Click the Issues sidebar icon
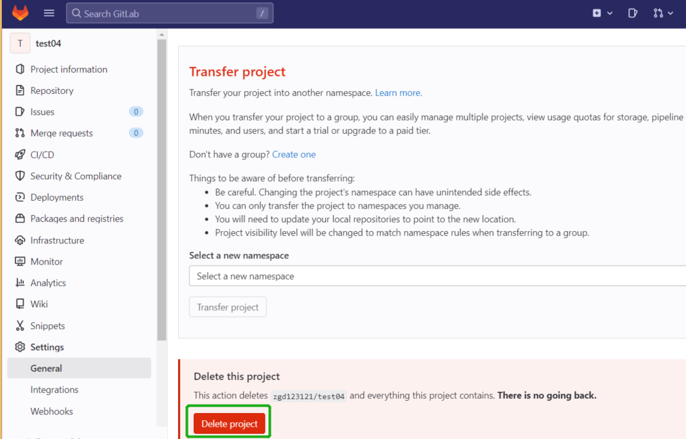This screenshot has height=439, width=686. pyautogui.click(x=19, y=111)
